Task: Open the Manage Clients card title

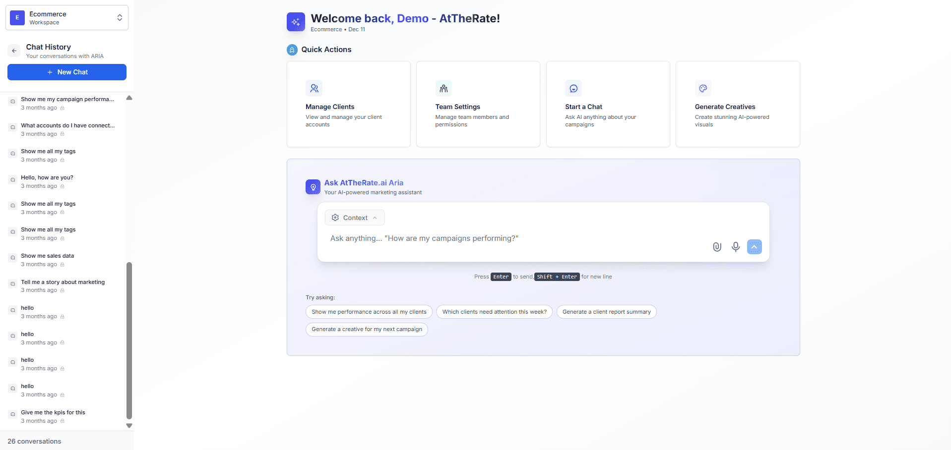Action: click(x=330, y=107)
